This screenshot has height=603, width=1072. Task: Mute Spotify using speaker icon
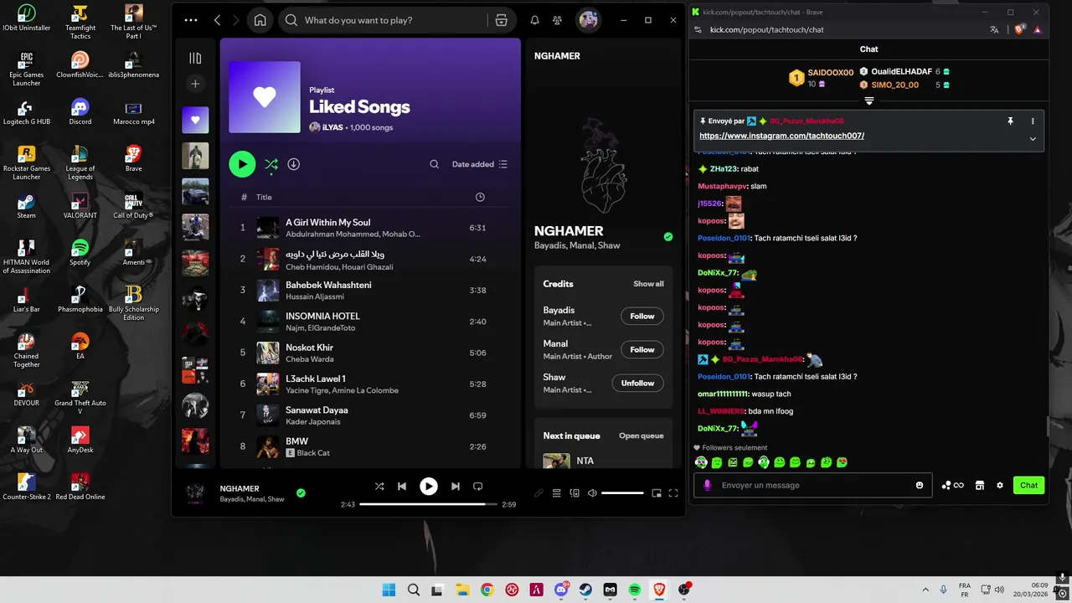592,493
